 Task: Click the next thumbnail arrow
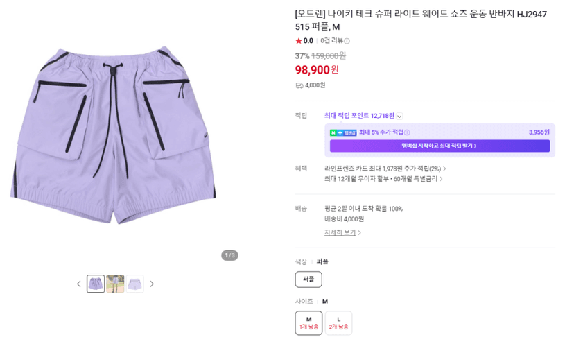(152, 284)
